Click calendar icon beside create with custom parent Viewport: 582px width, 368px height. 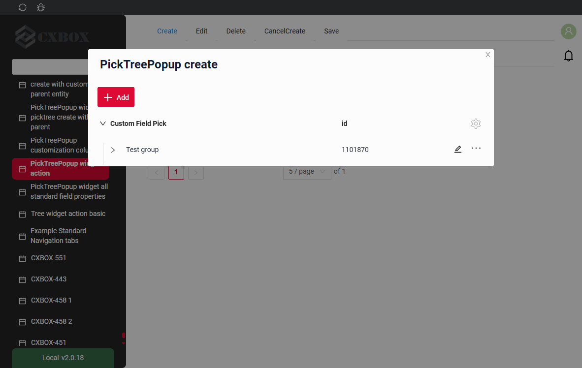pyautogui.click(x=22, y=85)
